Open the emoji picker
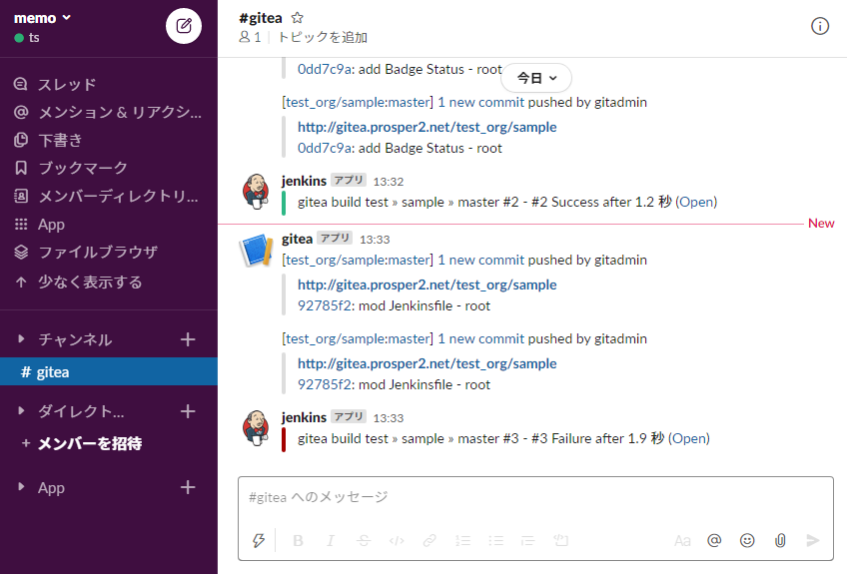Screen dimensions: 847x574 [x=747, y=540]
